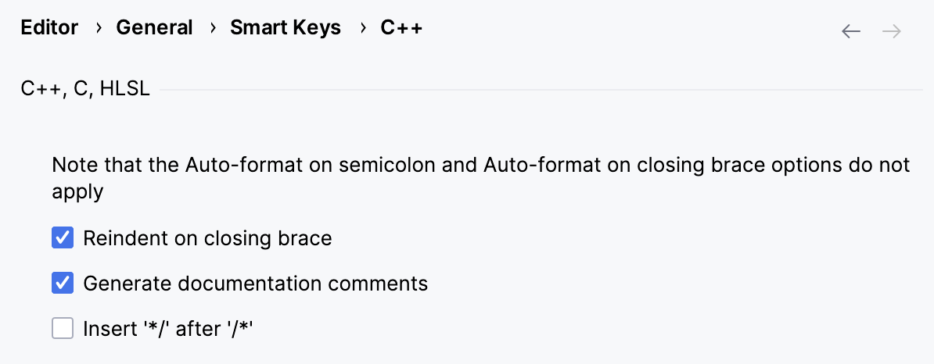Open the Editor breadcrumb

pos(49,28)
